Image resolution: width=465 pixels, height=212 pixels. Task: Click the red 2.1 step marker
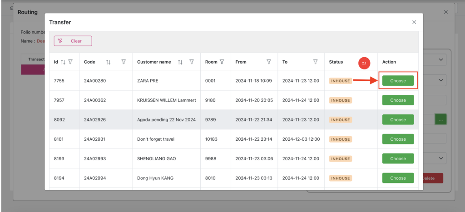coord(365,63)
